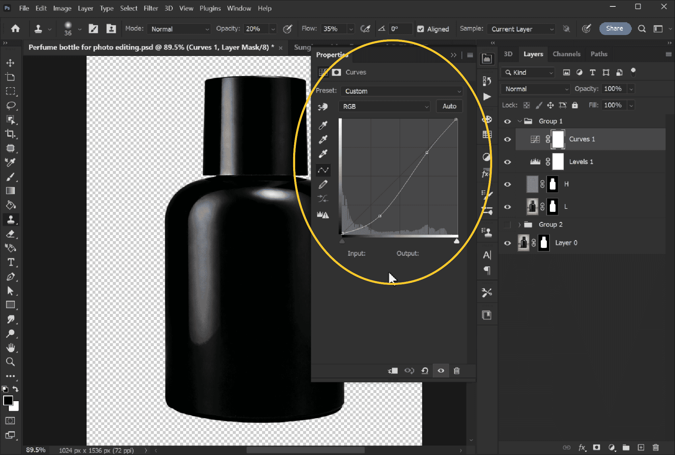This screenshot has height=455, width=675.
Task: Select the Zoom tool in toolbar
Action: (10, 362)
